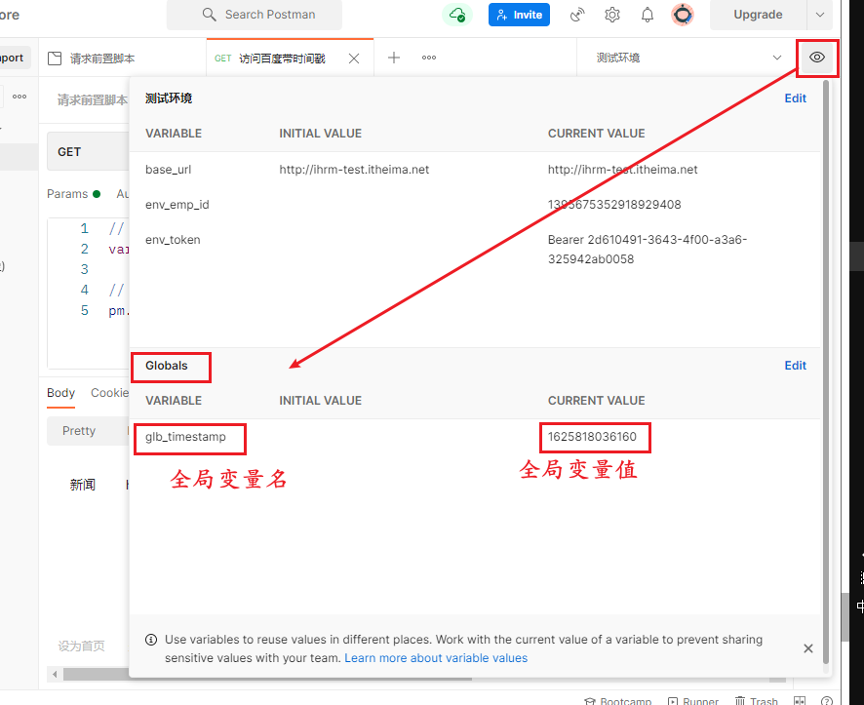This screenshot has height=705, width=864.
Task: Click the Upgrade button
Action: point(758,15)
